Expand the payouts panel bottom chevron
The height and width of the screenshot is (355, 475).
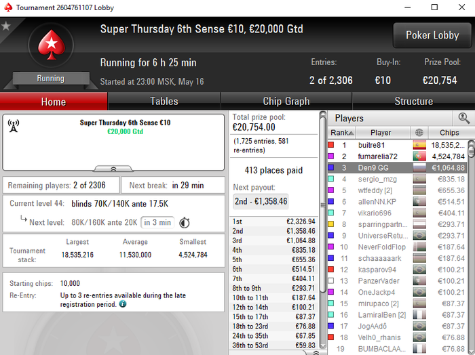tap(316, 352)
